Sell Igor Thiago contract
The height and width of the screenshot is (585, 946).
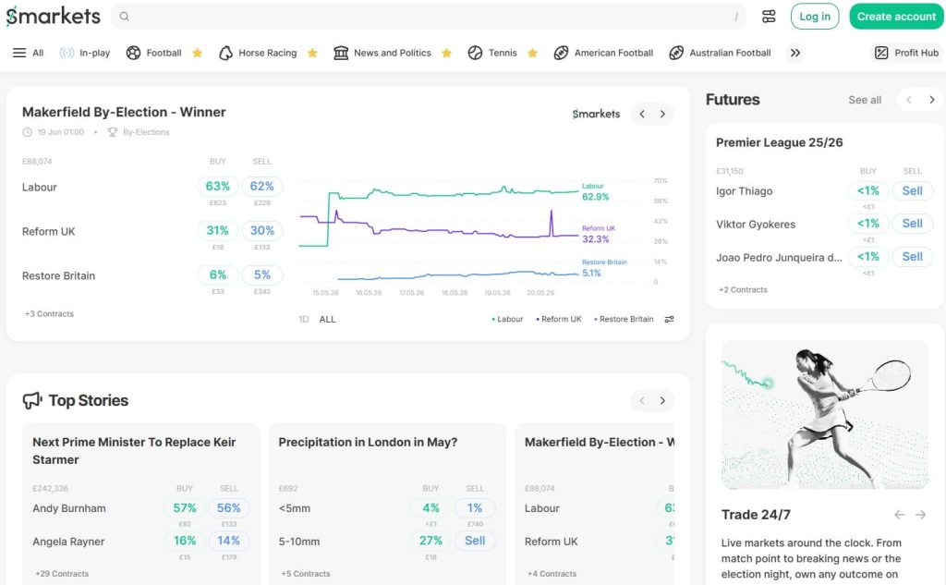pos(912,190)
